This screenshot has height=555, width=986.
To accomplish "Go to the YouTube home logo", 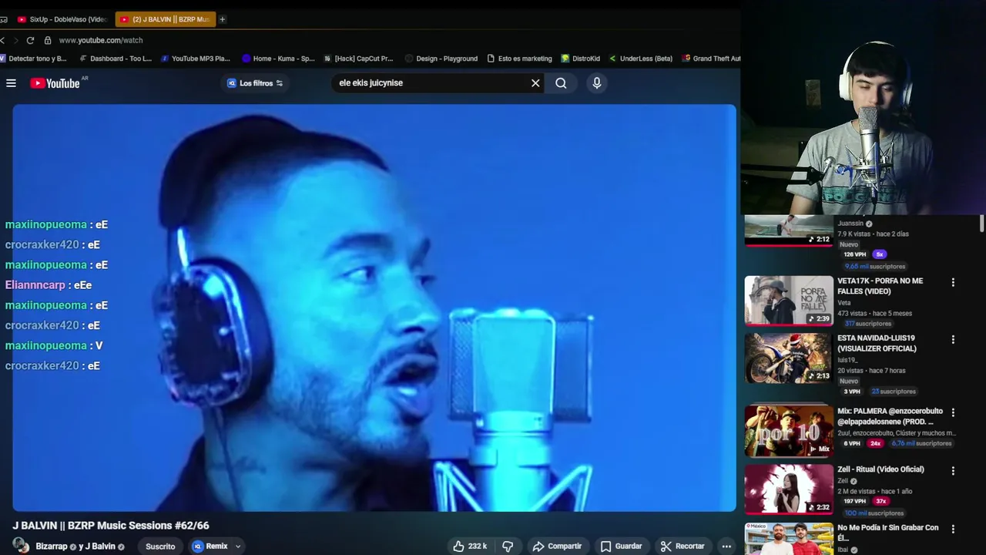I will tap(55, 83).
